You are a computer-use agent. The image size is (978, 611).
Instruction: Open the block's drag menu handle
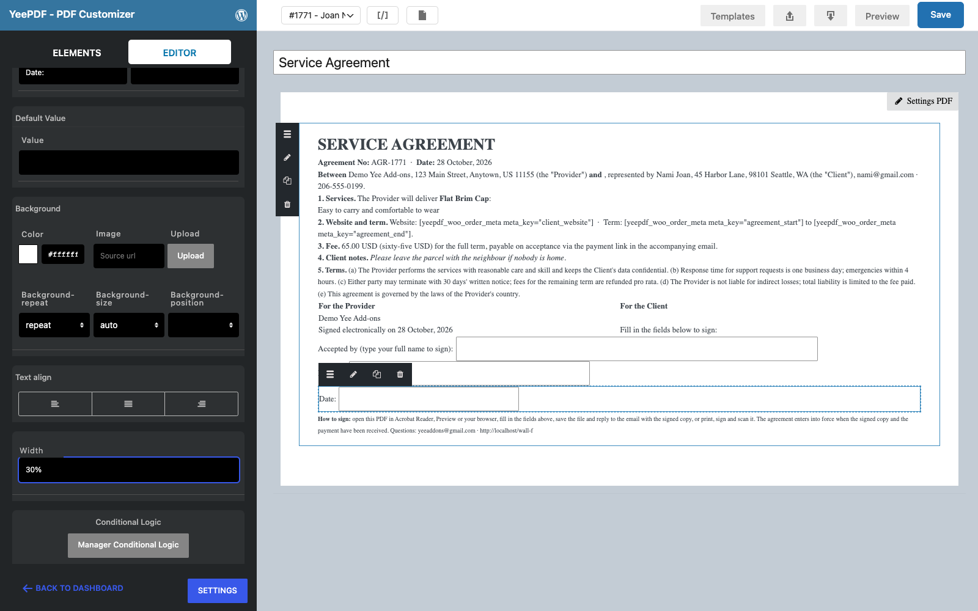[x=287, y=134]
